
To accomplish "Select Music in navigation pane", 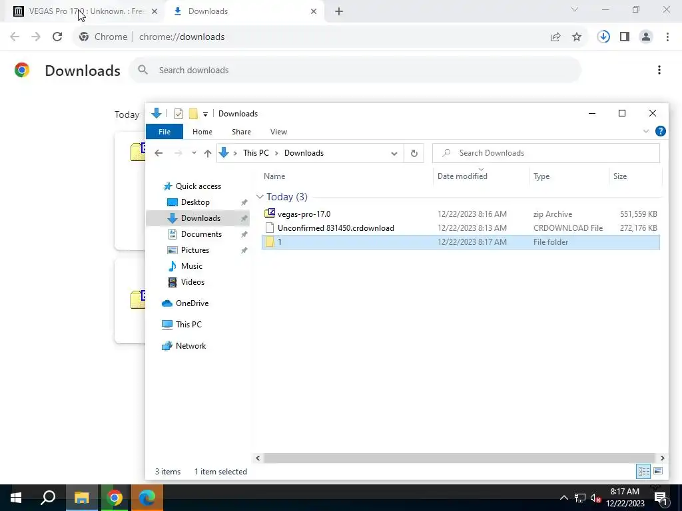I will coord(191,266).
